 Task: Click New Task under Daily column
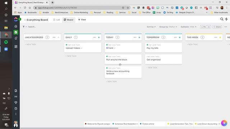tap(71, 56)
